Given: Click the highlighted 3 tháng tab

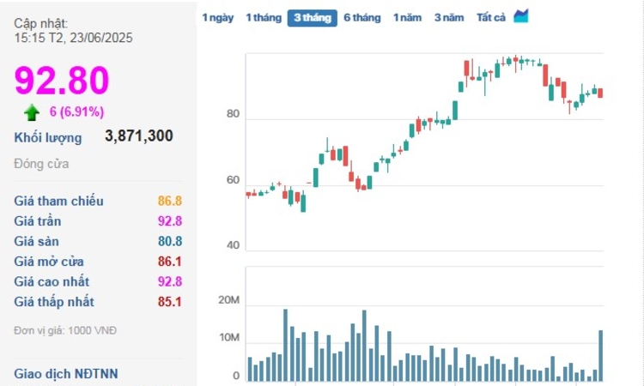Looking at the screenshot, I should click(312, 18).
